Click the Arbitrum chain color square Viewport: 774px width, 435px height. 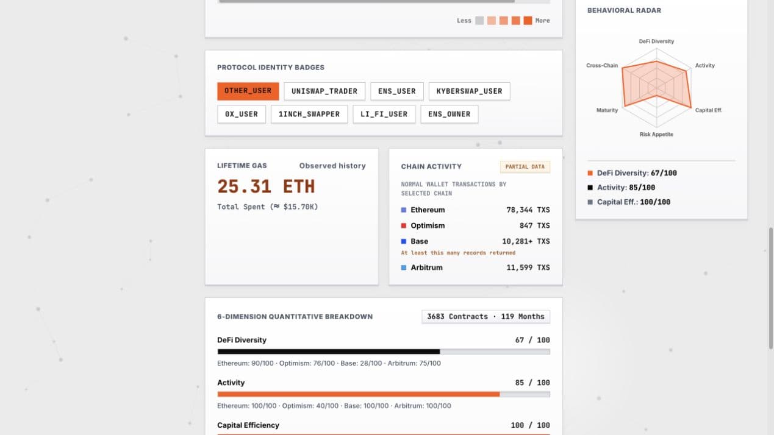[404, 268]
